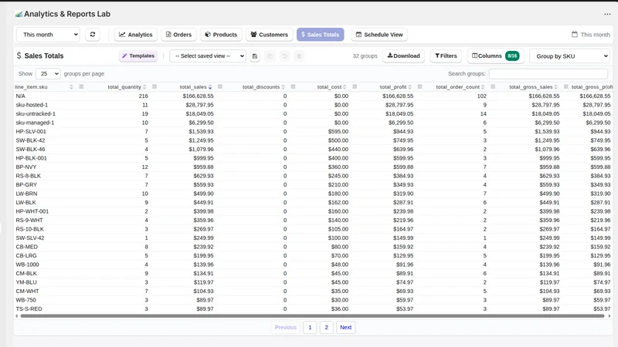Open the total_sales column menu icon
The width and height of the screenshot is (618, 347).
[220, 86]
